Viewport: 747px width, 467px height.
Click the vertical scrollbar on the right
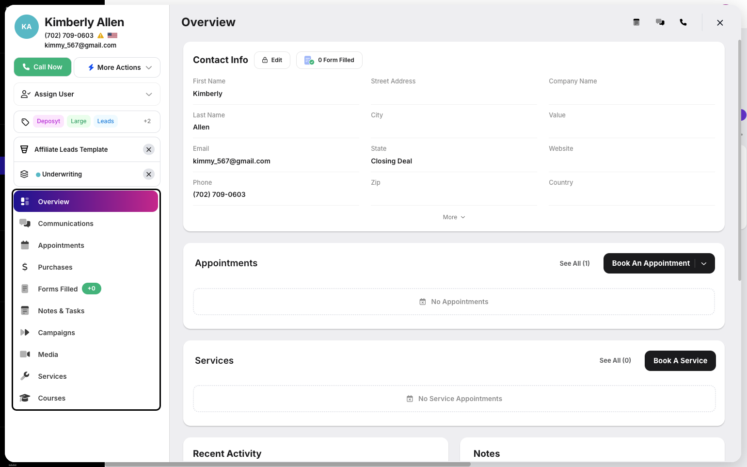click(x=739, y=160)
